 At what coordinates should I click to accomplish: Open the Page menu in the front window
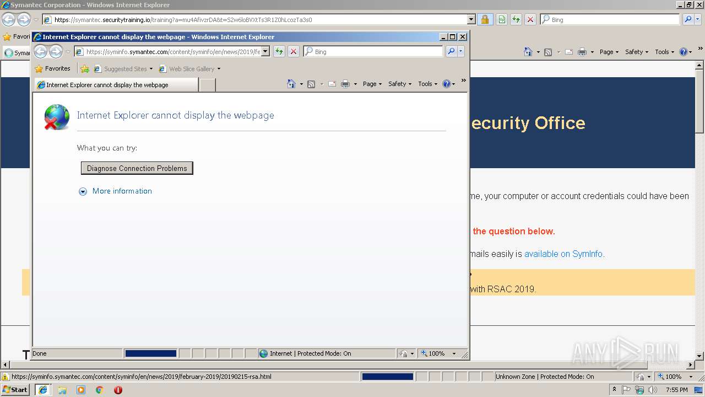coord(372,84)
